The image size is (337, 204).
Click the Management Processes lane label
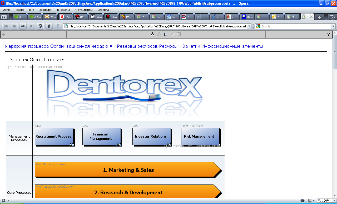point(19,138)
